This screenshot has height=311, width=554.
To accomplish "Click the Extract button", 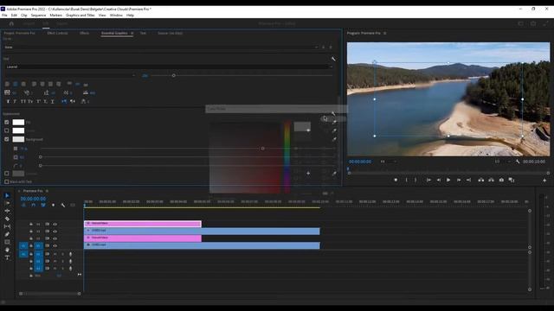I will tap(491, 181).
